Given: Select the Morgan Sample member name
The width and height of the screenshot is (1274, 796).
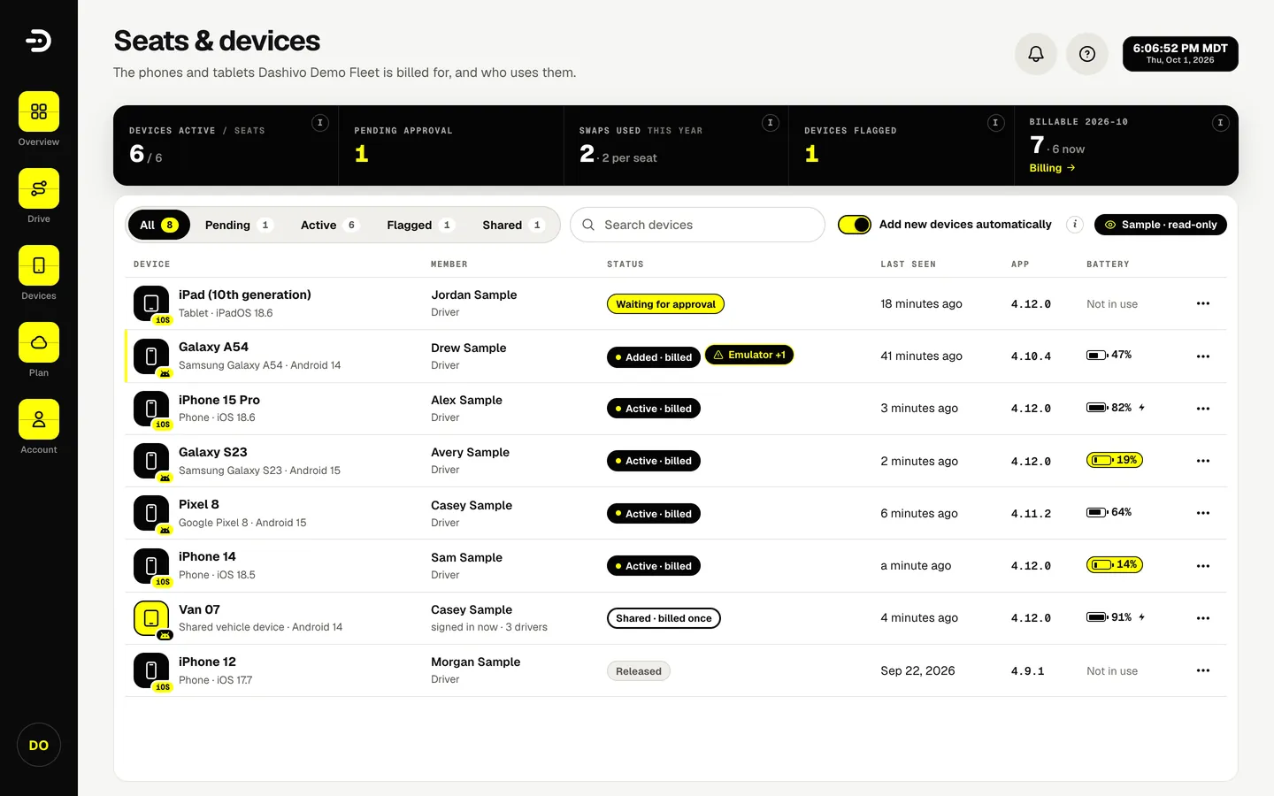Looking at the screenshot, I should (476, 662).
